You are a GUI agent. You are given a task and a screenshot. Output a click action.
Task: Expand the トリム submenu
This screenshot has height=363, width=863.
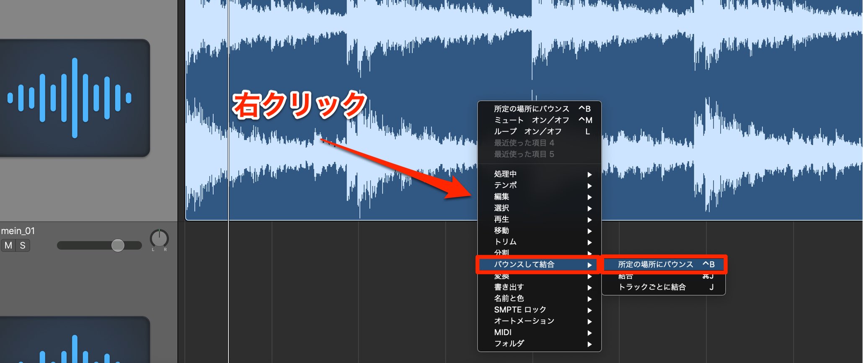click(540, 242)
